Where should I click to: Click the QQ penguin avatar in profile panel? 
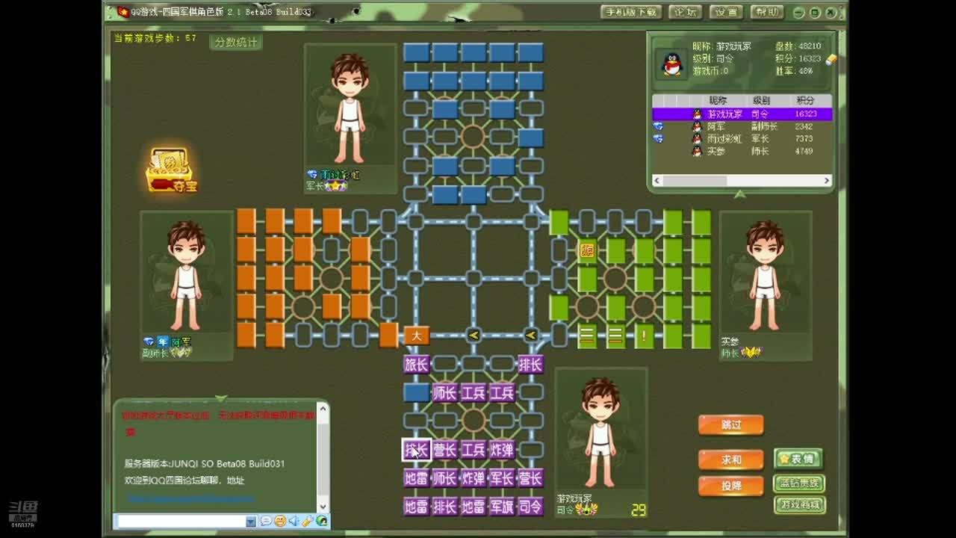pos(673,64)
